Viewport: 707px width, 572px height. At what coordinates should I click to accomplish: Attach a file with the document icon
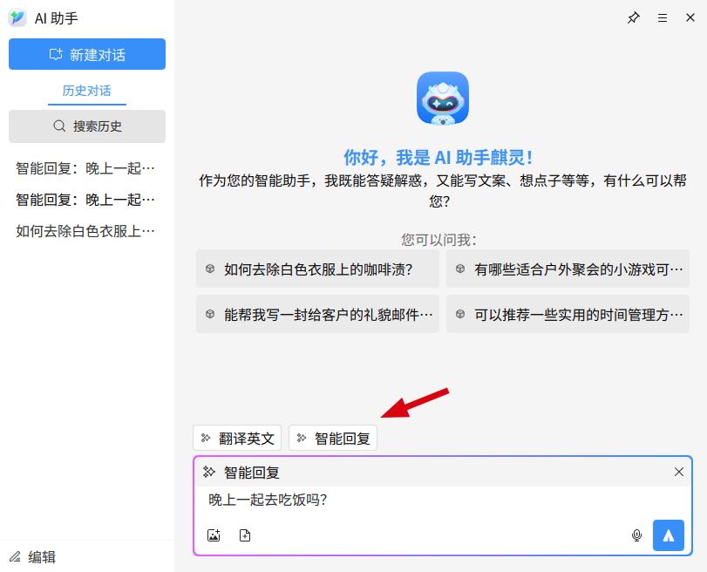tap(245, 535)
